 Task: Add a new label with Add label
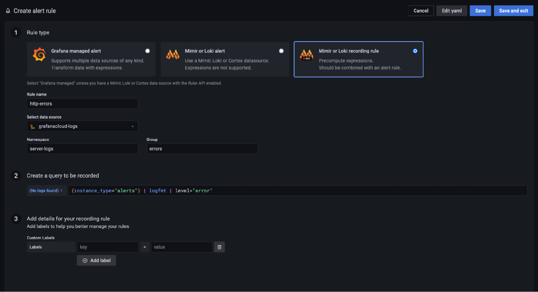tap(96, 260)
